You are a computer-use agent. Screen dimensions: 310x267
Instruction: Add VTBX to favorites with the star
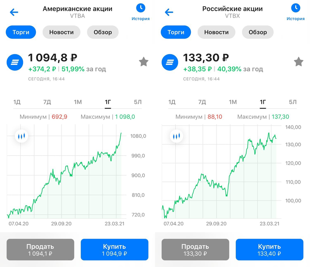298,62
